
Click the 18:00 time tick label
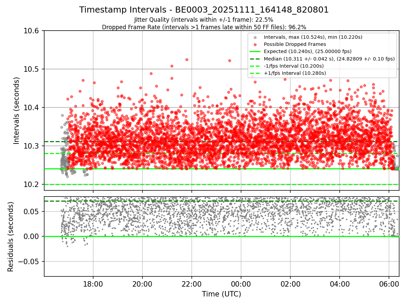[x=93, y=284]
